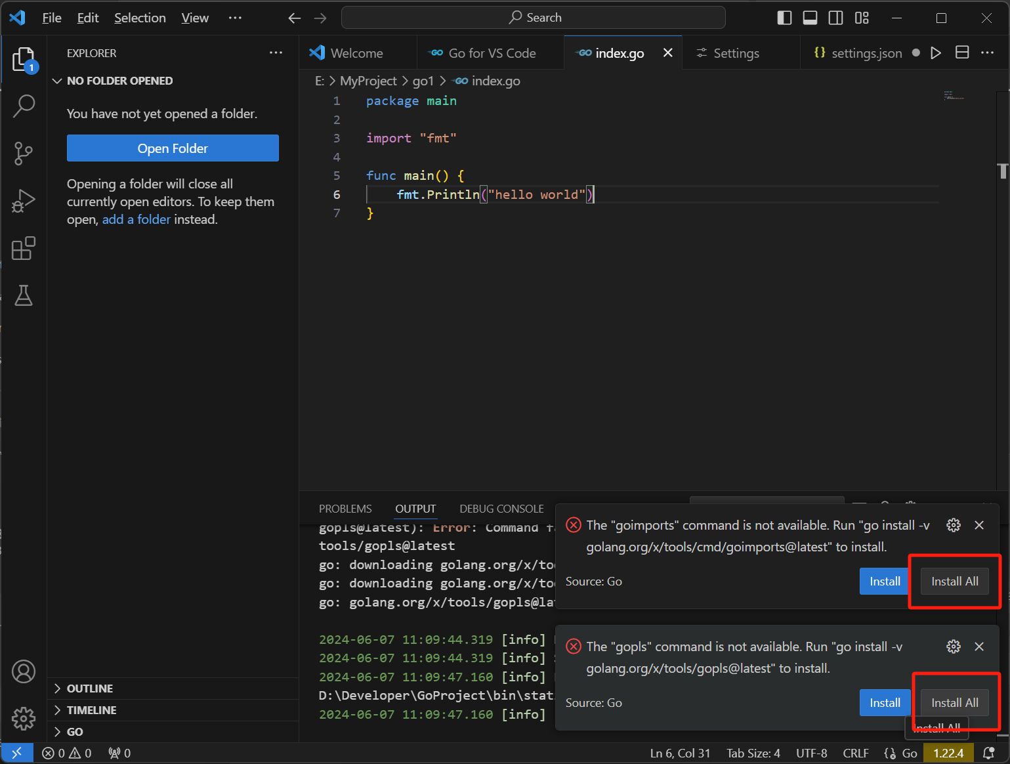Switch to the PROBLEMS panel tab

coord(345,509)
